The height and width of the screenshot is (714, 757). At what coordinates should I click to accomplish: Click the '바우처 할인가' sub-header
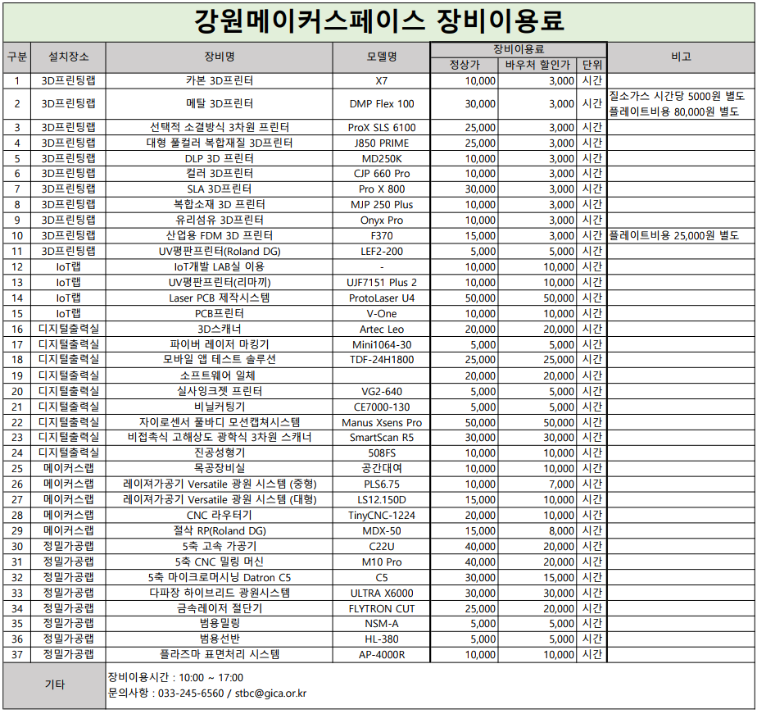pos(537,65)
